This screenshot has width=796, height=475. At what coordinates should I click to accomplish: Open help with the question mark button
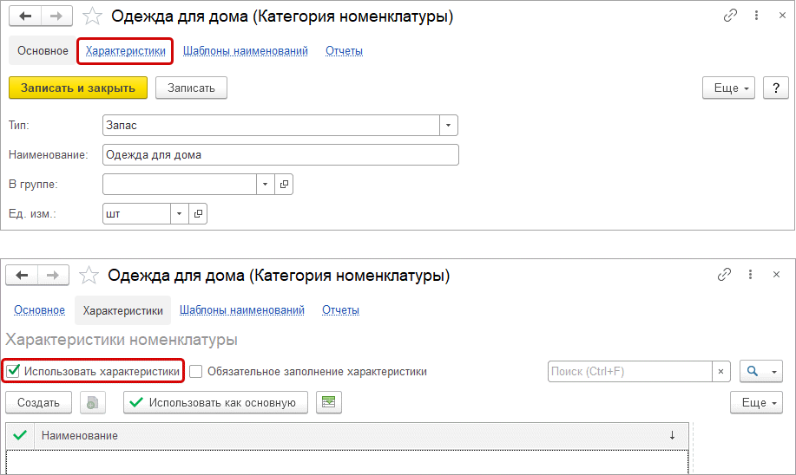coord(776,88)
